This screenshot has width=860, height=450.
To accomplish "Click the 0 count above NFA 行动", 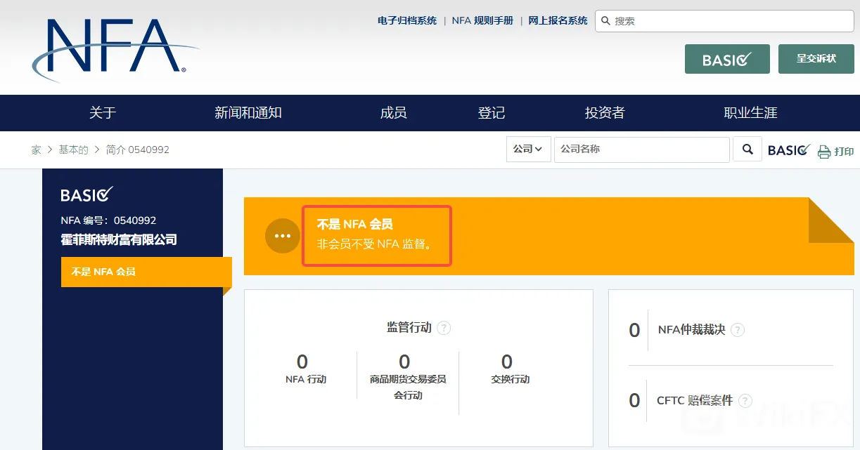I will [x=302, y=362].
